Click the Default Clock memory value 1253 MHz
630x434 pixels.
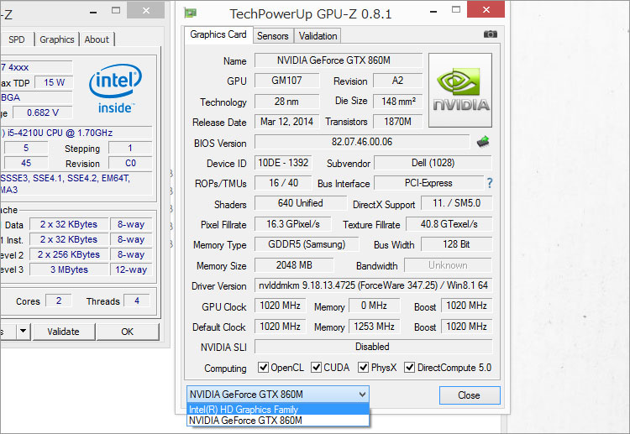[x=374, y=327]
